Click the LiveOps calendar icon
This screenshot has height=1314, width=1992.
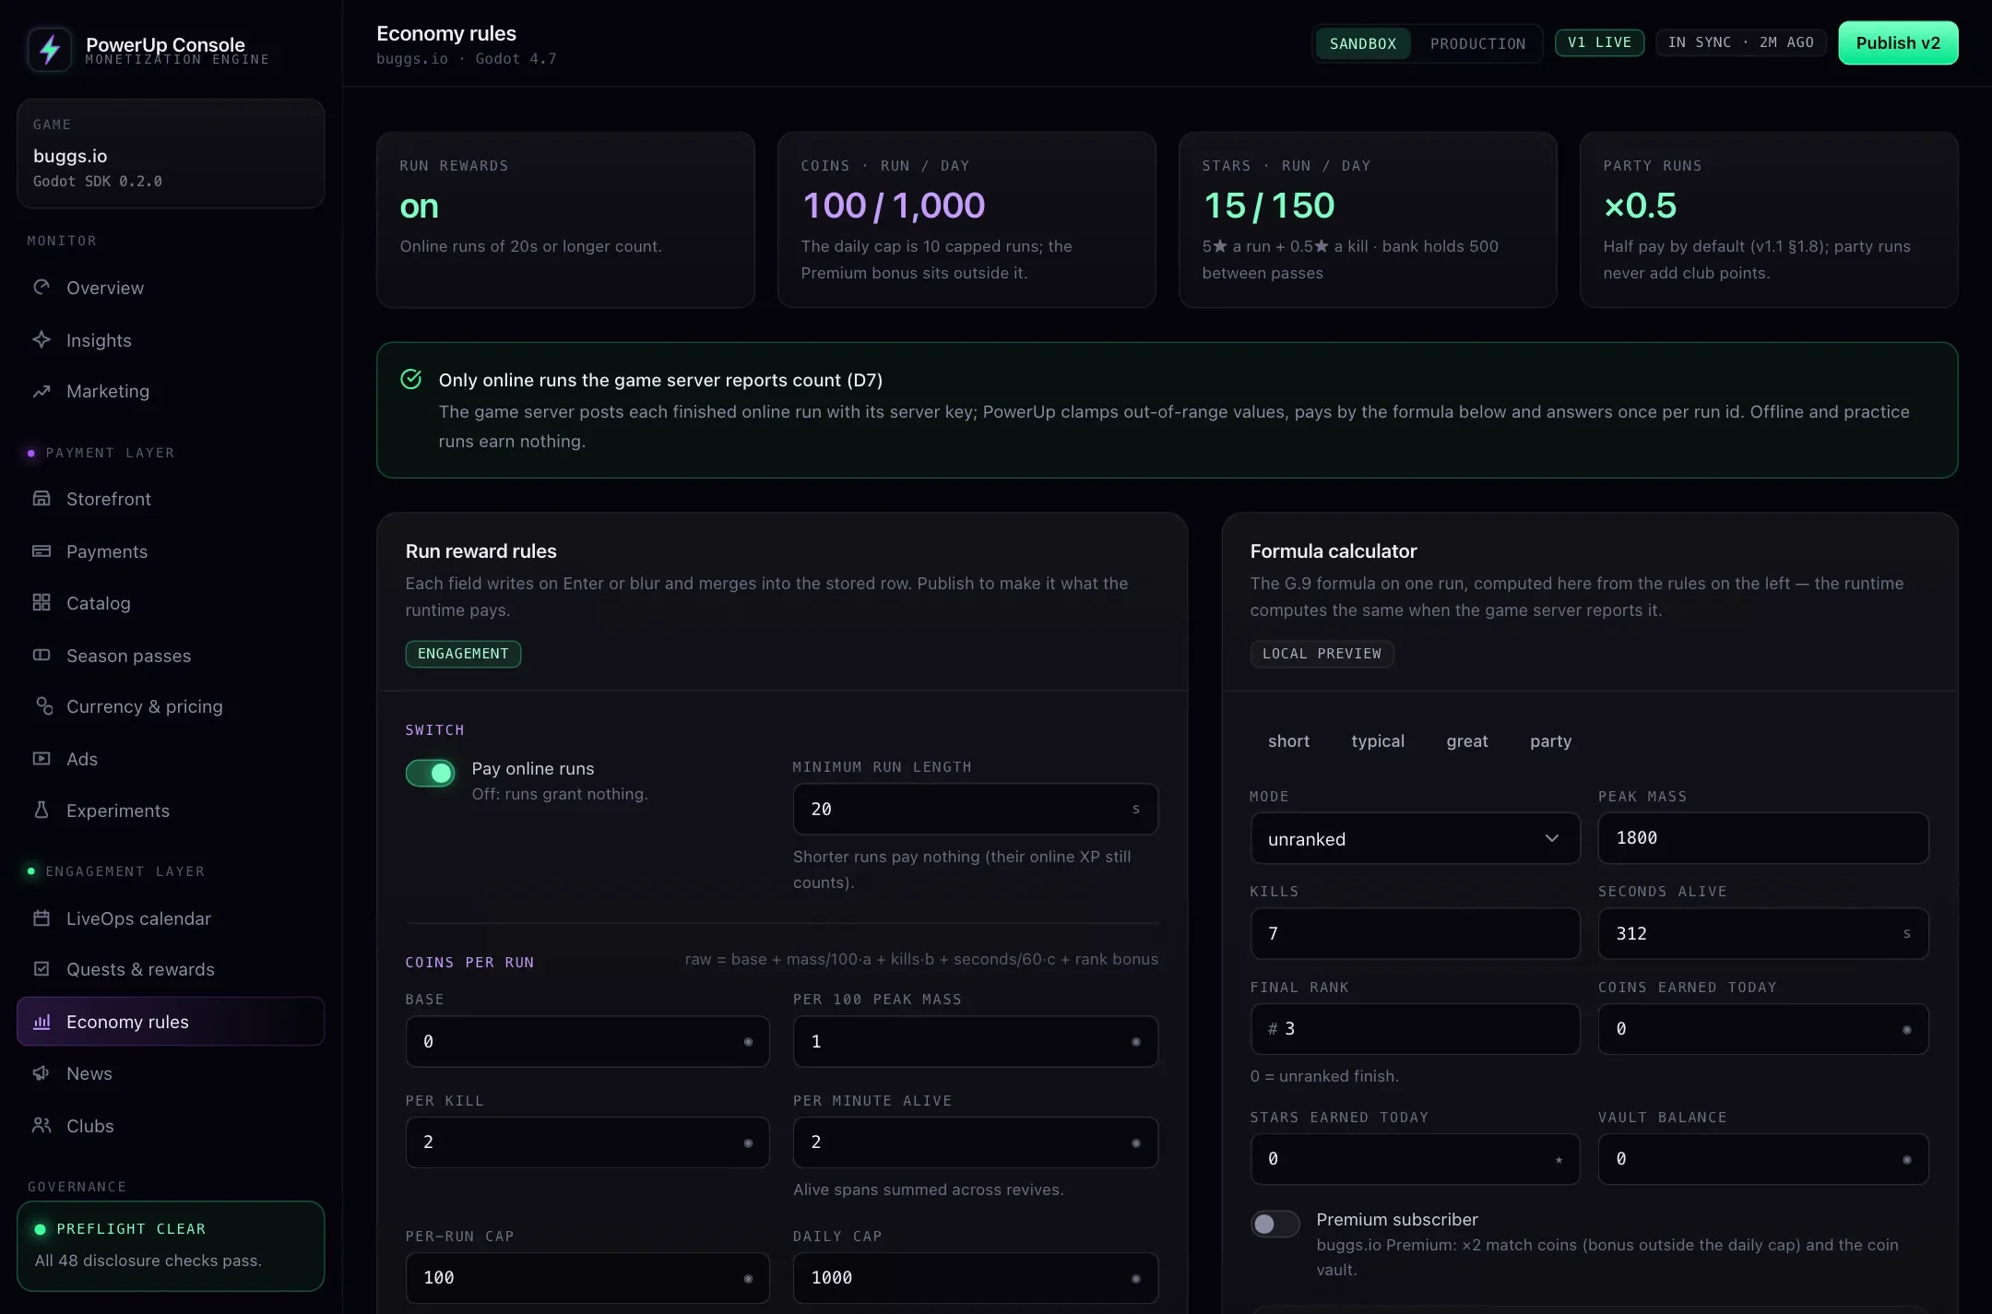tap(41, 918)
